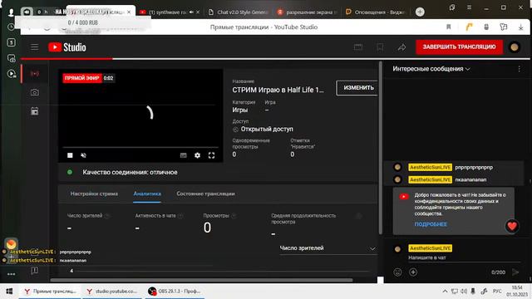This screenshot has height=299, width=532.
Task: Click taskbar volume icon
Action: point(464,292)
